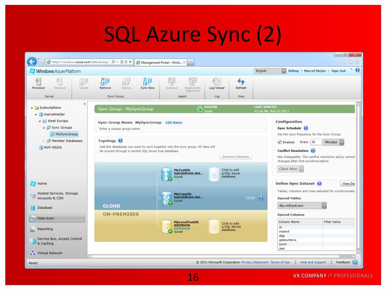Click the vertical scrollbar of content pane
Image resolution: width=386 pixels, height=290 pixels.
(x=358, y=177)
